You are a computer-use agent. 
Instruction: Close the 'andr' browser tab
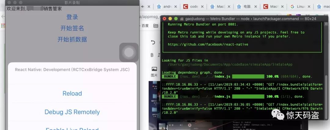coord(175,6)
